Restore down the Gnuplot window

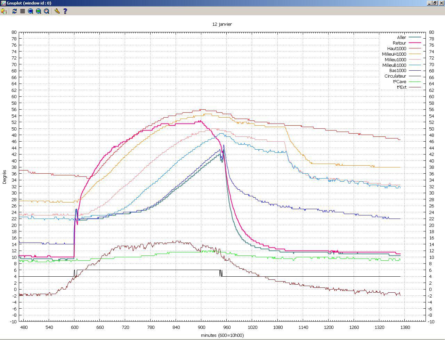(435, 3)
